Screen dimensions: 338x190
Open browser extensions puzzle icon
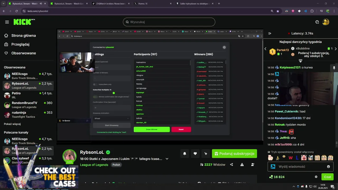312,11
